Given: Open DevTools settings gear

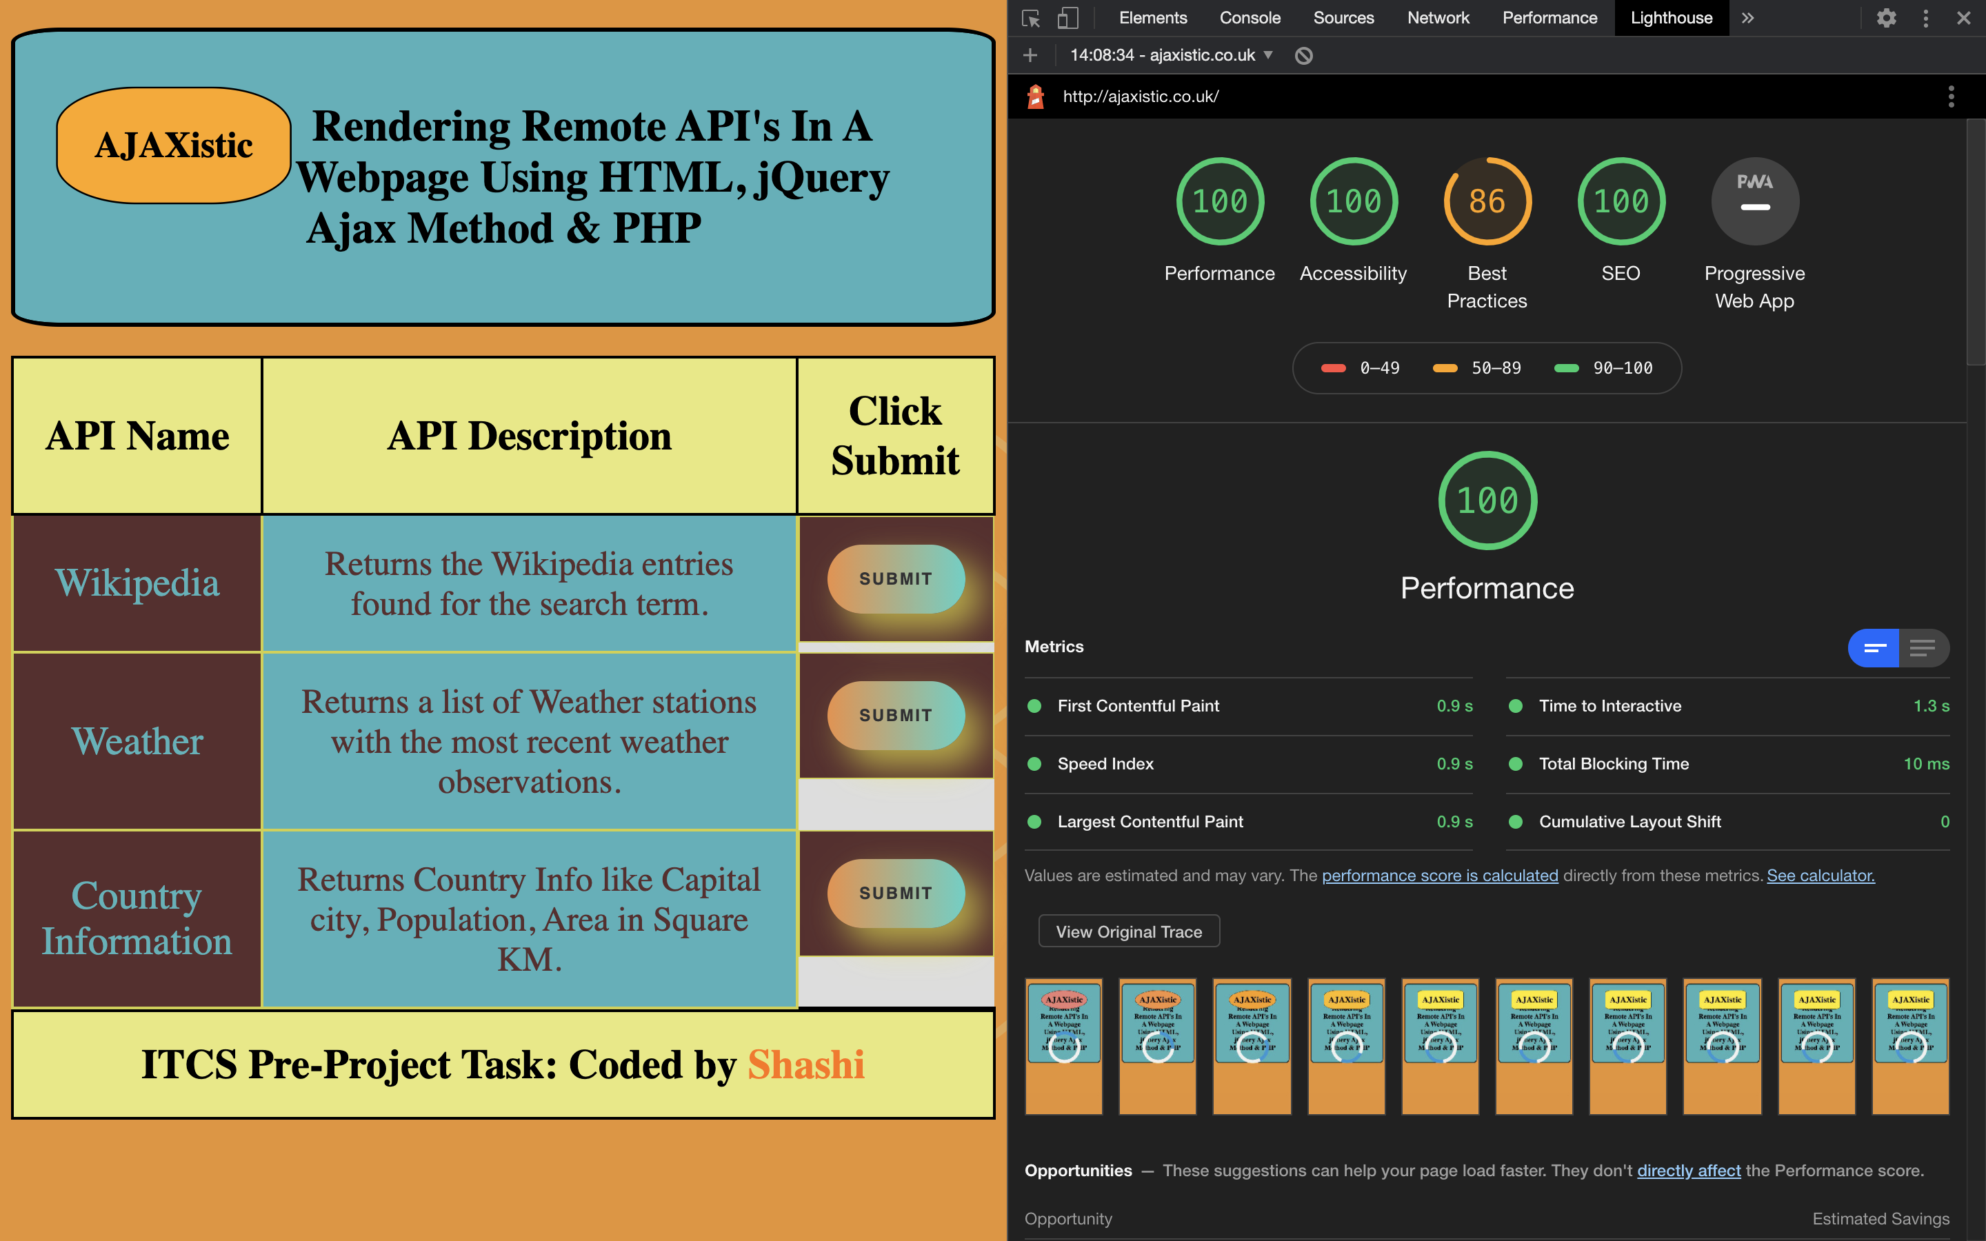Looking at the screenshot, I should coord(1886,18).
